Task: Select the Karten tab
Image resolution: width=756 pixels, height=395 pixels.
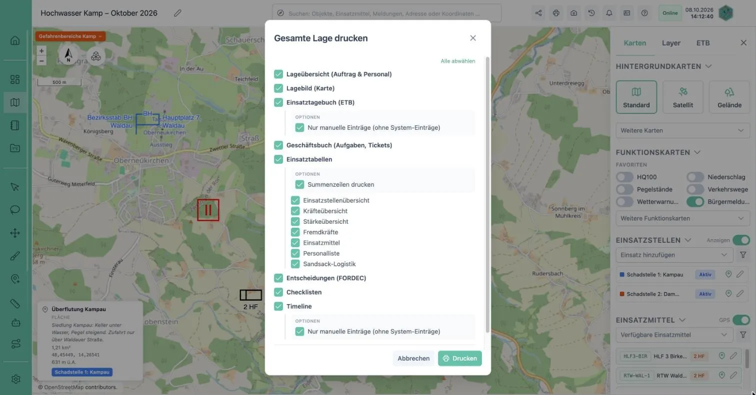Action: (x=635, y=43)
